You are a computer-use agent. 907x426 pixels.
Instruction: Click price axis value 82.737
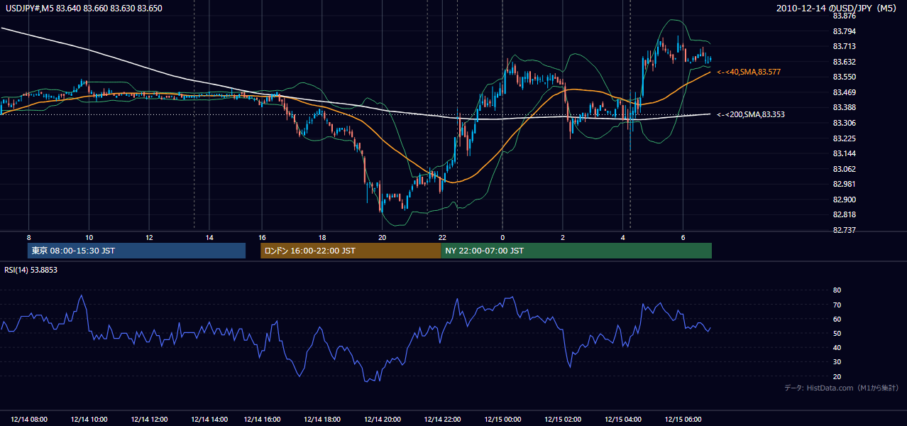click(x=843, y=230)
